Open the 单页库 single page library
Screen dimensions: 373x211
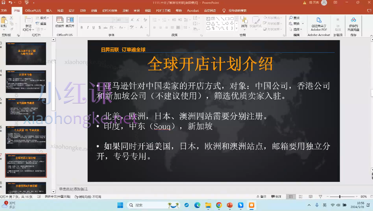click(x=70, y=22)
